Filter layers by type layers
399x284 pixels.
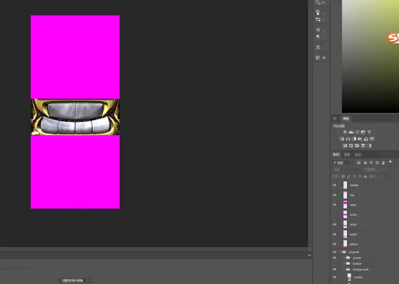371,163
